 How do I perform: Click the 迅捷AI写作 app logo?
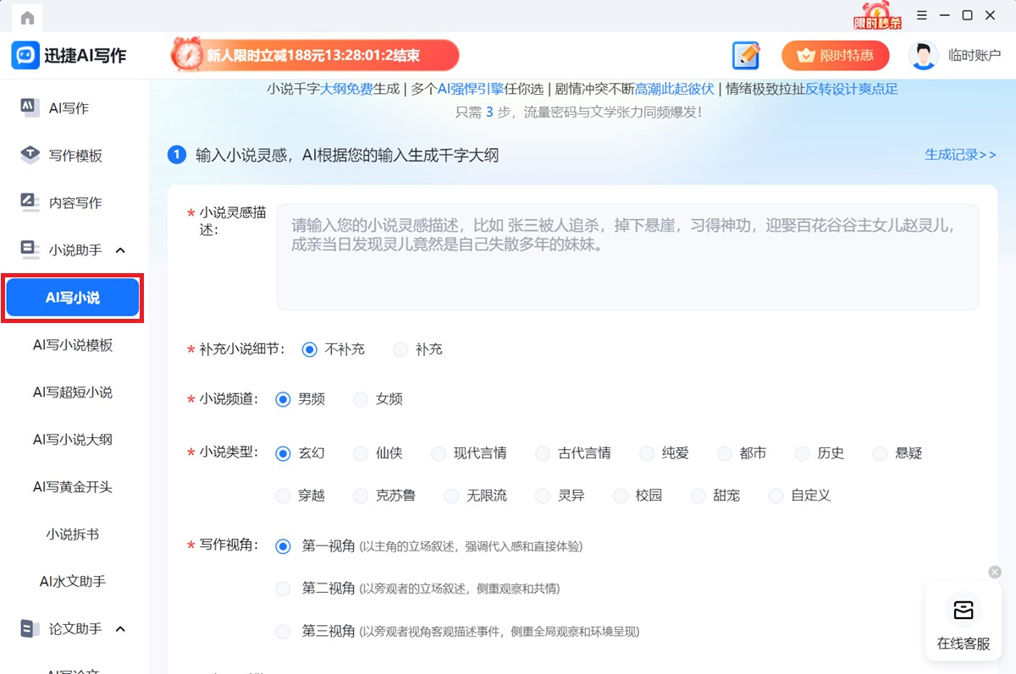(25, 56)
